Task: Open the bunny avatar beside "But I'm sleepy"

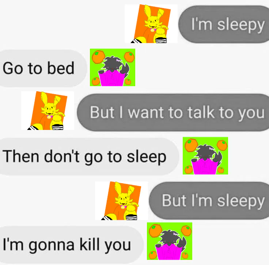Action: coord(121,201)
